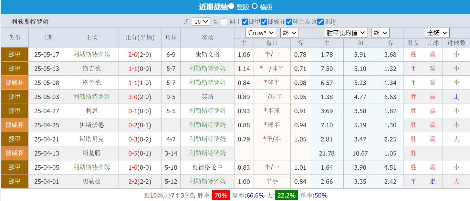Image resolution: width=470 pixels, height=201 pixels.
Task: Open the Crow* bookmaker dropdown
Action: pos(260,33)
